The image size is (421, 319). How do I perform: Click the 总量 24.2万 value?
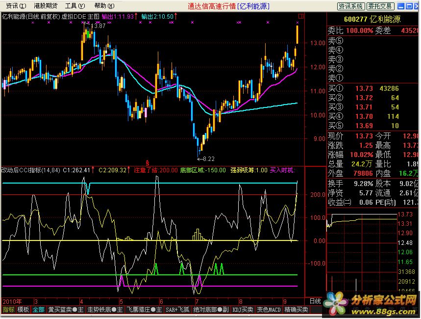click(362, 164)
